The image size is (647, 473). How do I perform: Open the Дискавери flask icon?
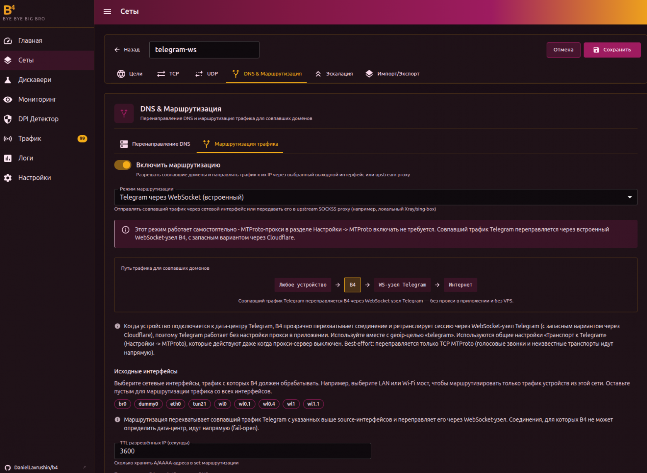pos(8,80)
